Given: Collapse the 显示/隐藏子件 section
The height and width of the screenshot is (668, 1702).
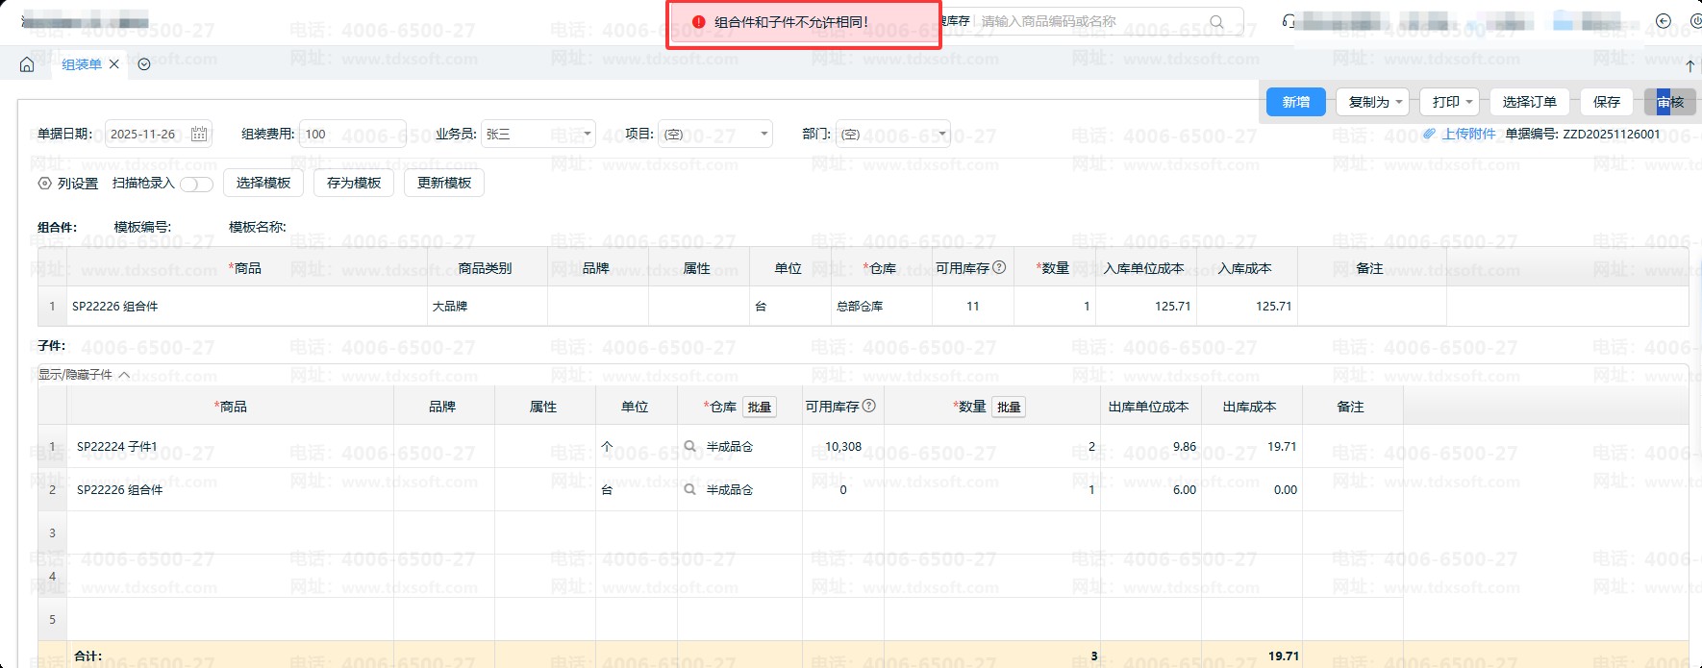Looking at the screenshot, I should 124,375.
